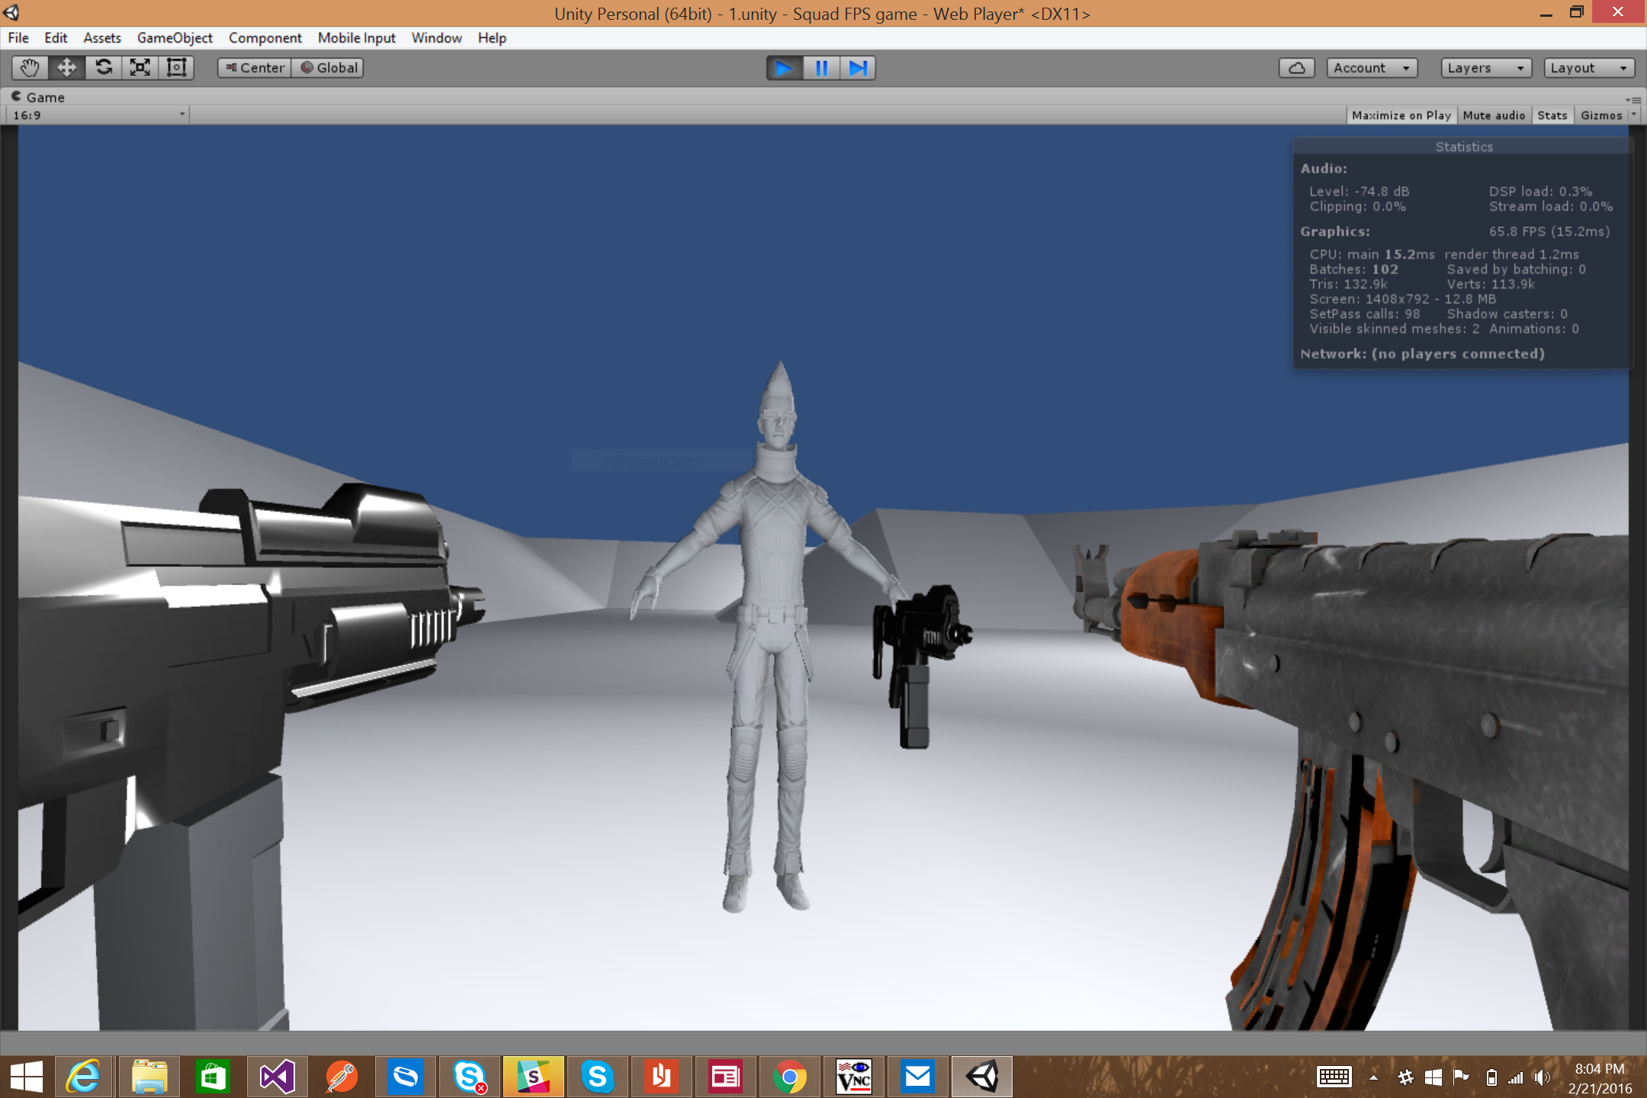Stop play mode with Play button
The height and width of the screenshot is (1098, 1647).
coord(784,68)
